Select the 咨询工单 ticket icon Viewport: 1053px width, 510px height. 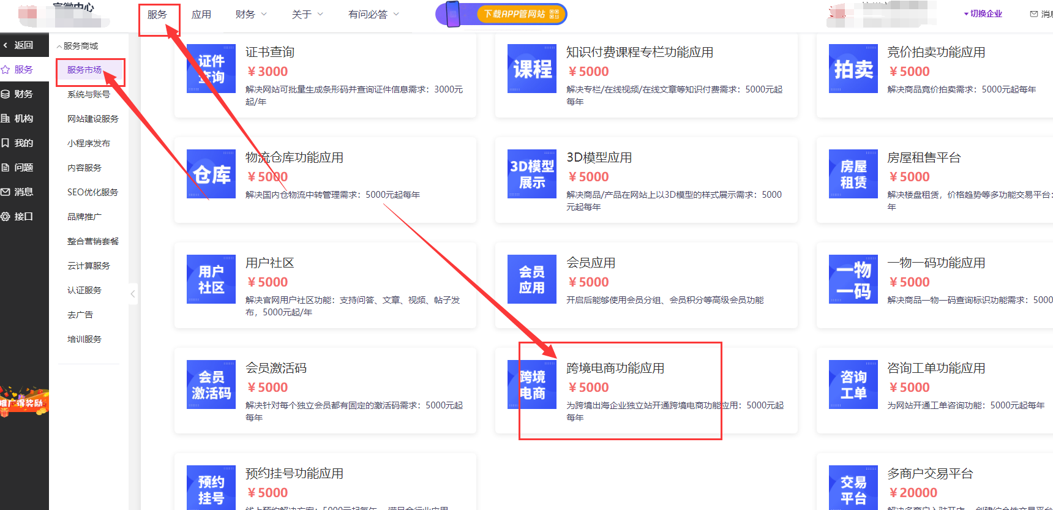[x=853, y=384]
